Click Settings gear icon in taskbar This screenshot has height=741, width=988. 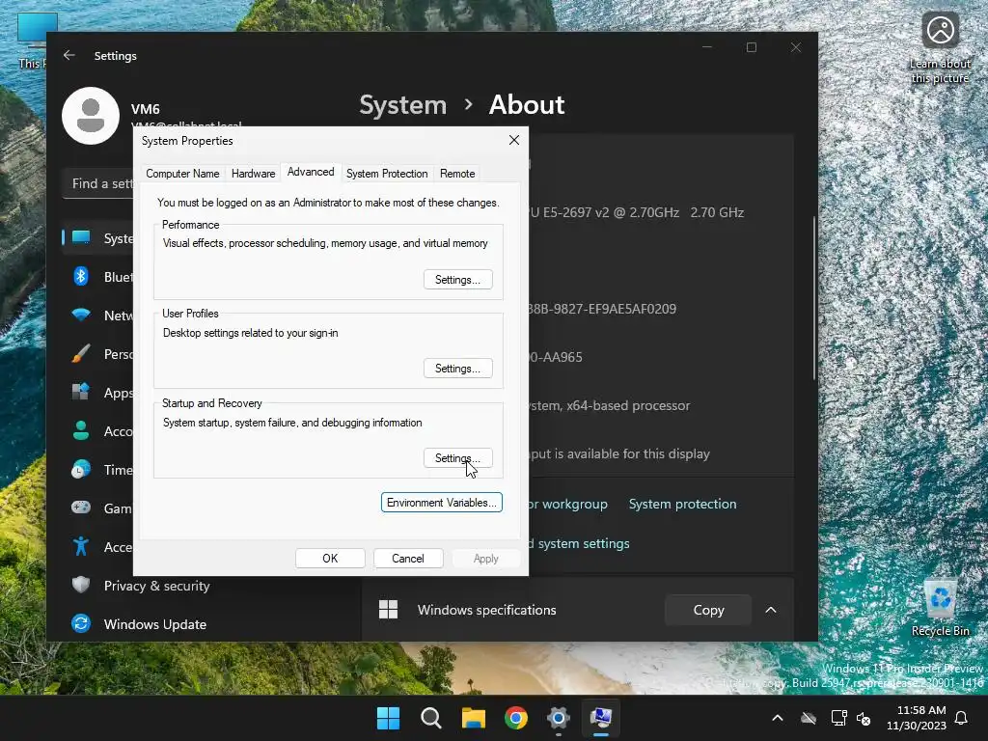click(x=559, y=718)
